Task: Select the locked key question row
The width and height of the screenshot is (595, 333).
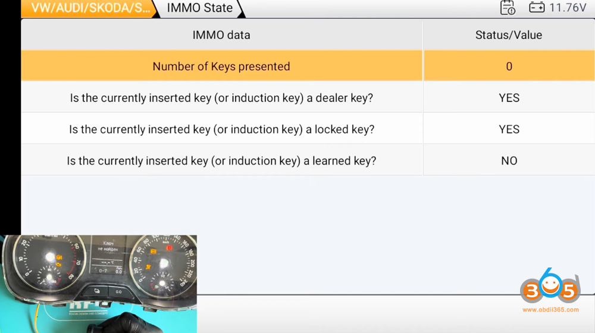Action: pyautogui.click(x=221, y=129)
